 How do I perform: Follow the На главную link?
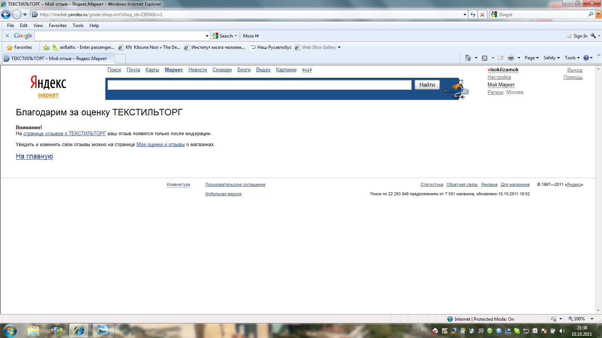click(x=34, y=156)
